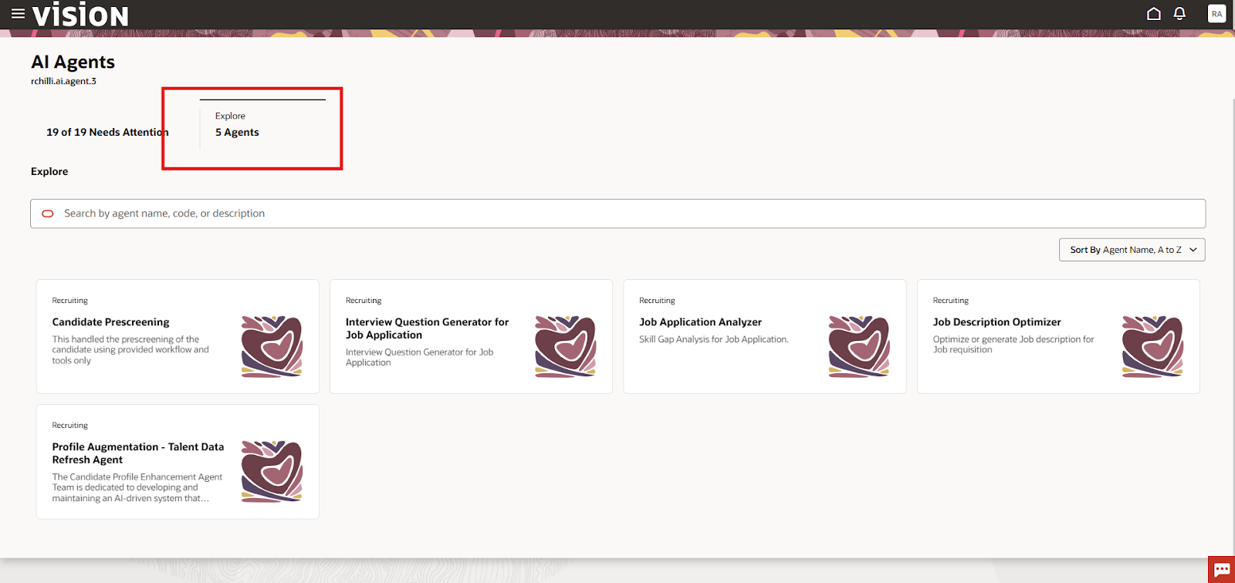Open the RA user profile menu

[1216, 14]
